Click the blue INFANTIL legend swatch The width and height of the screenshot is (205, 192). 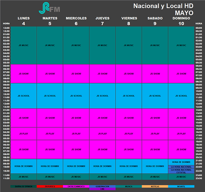pyautogui.click(x=181, y=186)
